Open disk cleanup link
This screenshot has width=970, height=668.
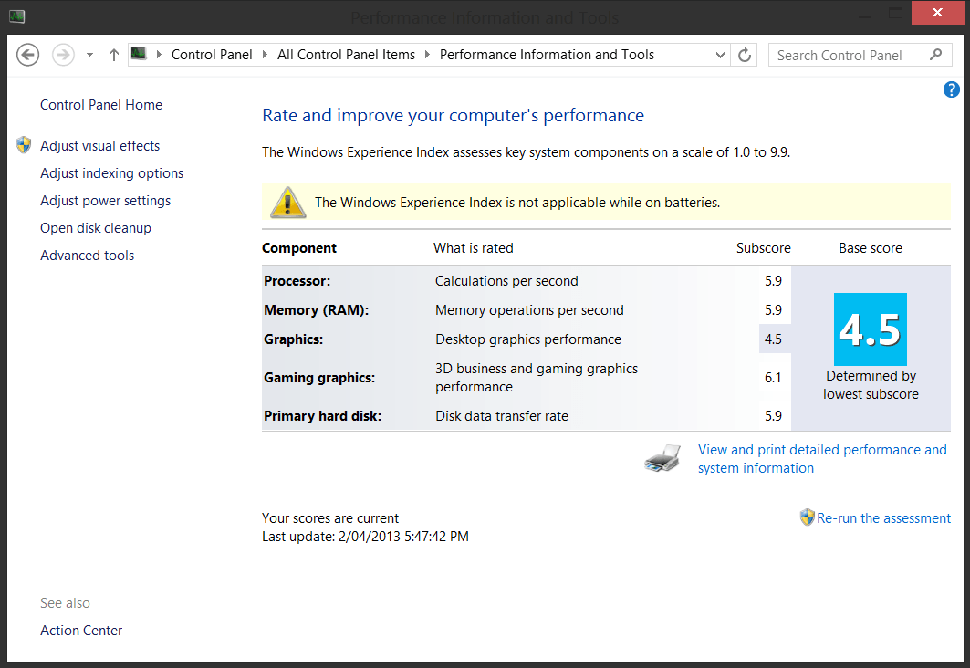pyautogui.click(x=96, y=227)
